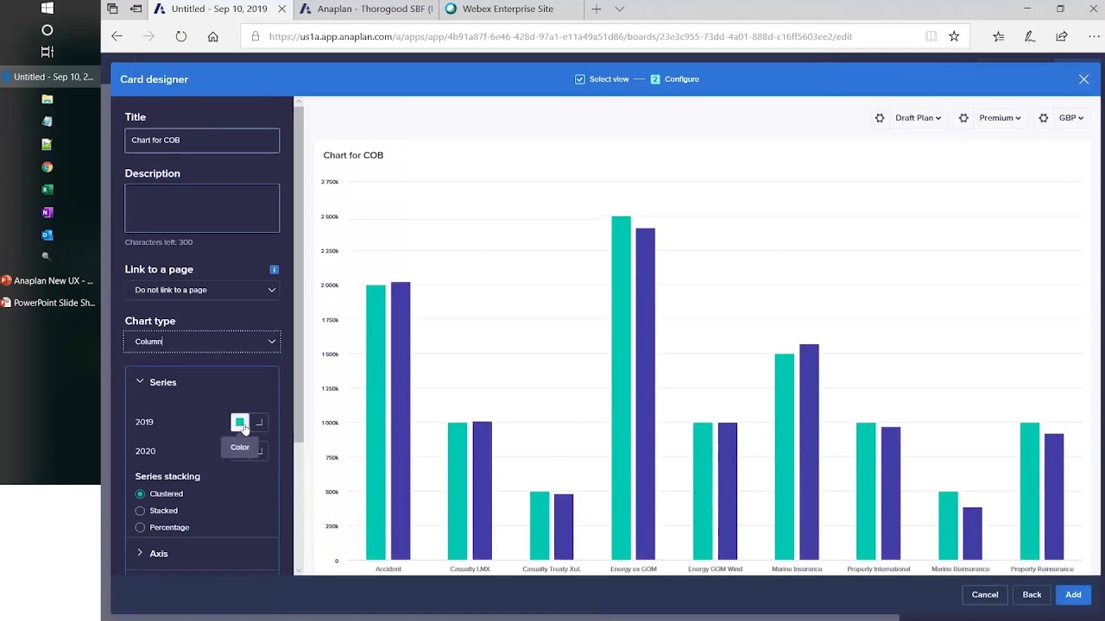Open context settings gear beside GBP
1105x621 pixels.
(x=1043, y=118)
